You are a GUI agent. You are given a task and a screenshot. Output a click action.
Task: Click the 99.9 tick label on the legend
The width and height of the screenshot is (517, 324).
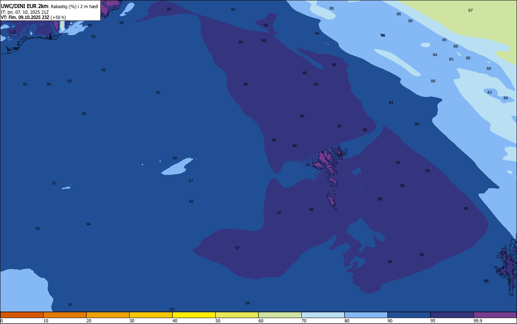pyautogui.click(x=477, y=321)
